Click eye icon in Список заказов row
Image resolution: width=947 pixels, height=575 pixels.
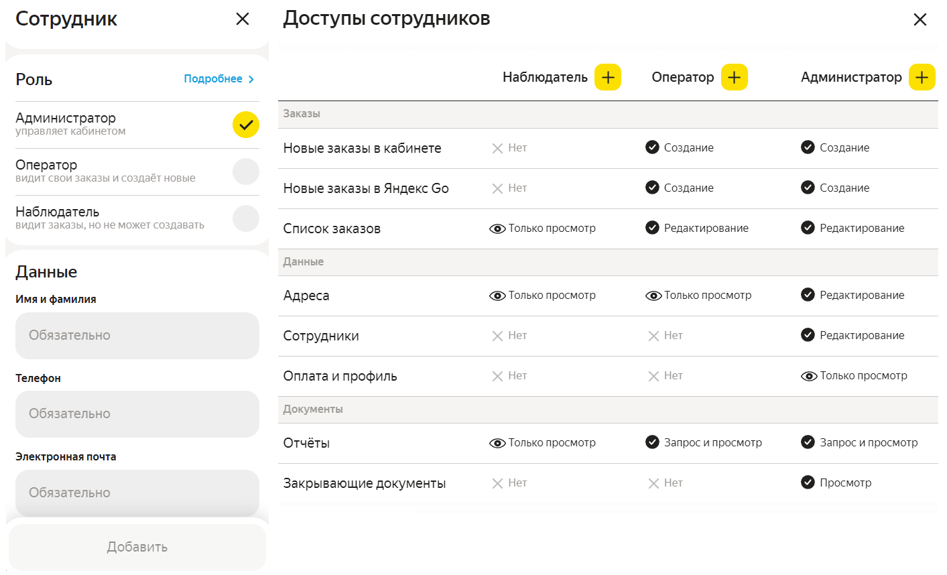(x=497, y=229)
